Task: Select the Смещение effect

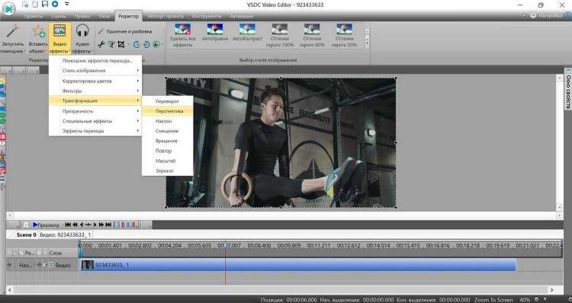Action: 168,131
